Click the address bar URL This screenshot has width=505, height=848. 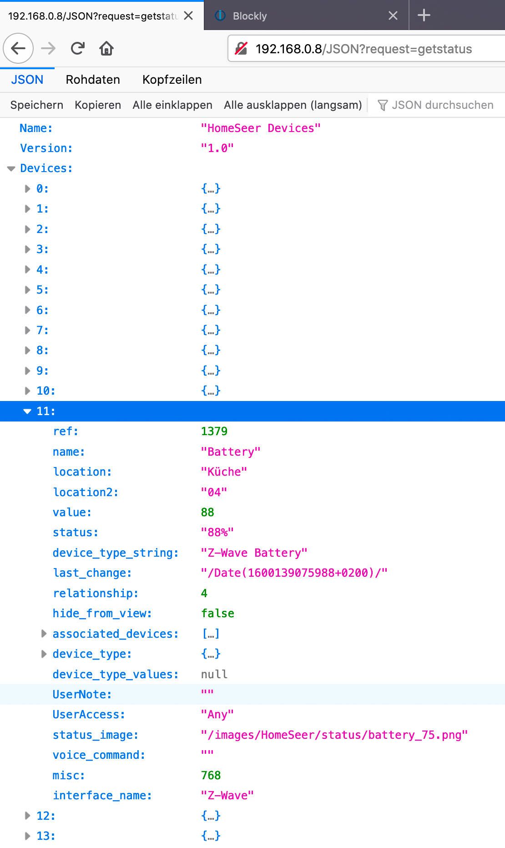point(364,49)
